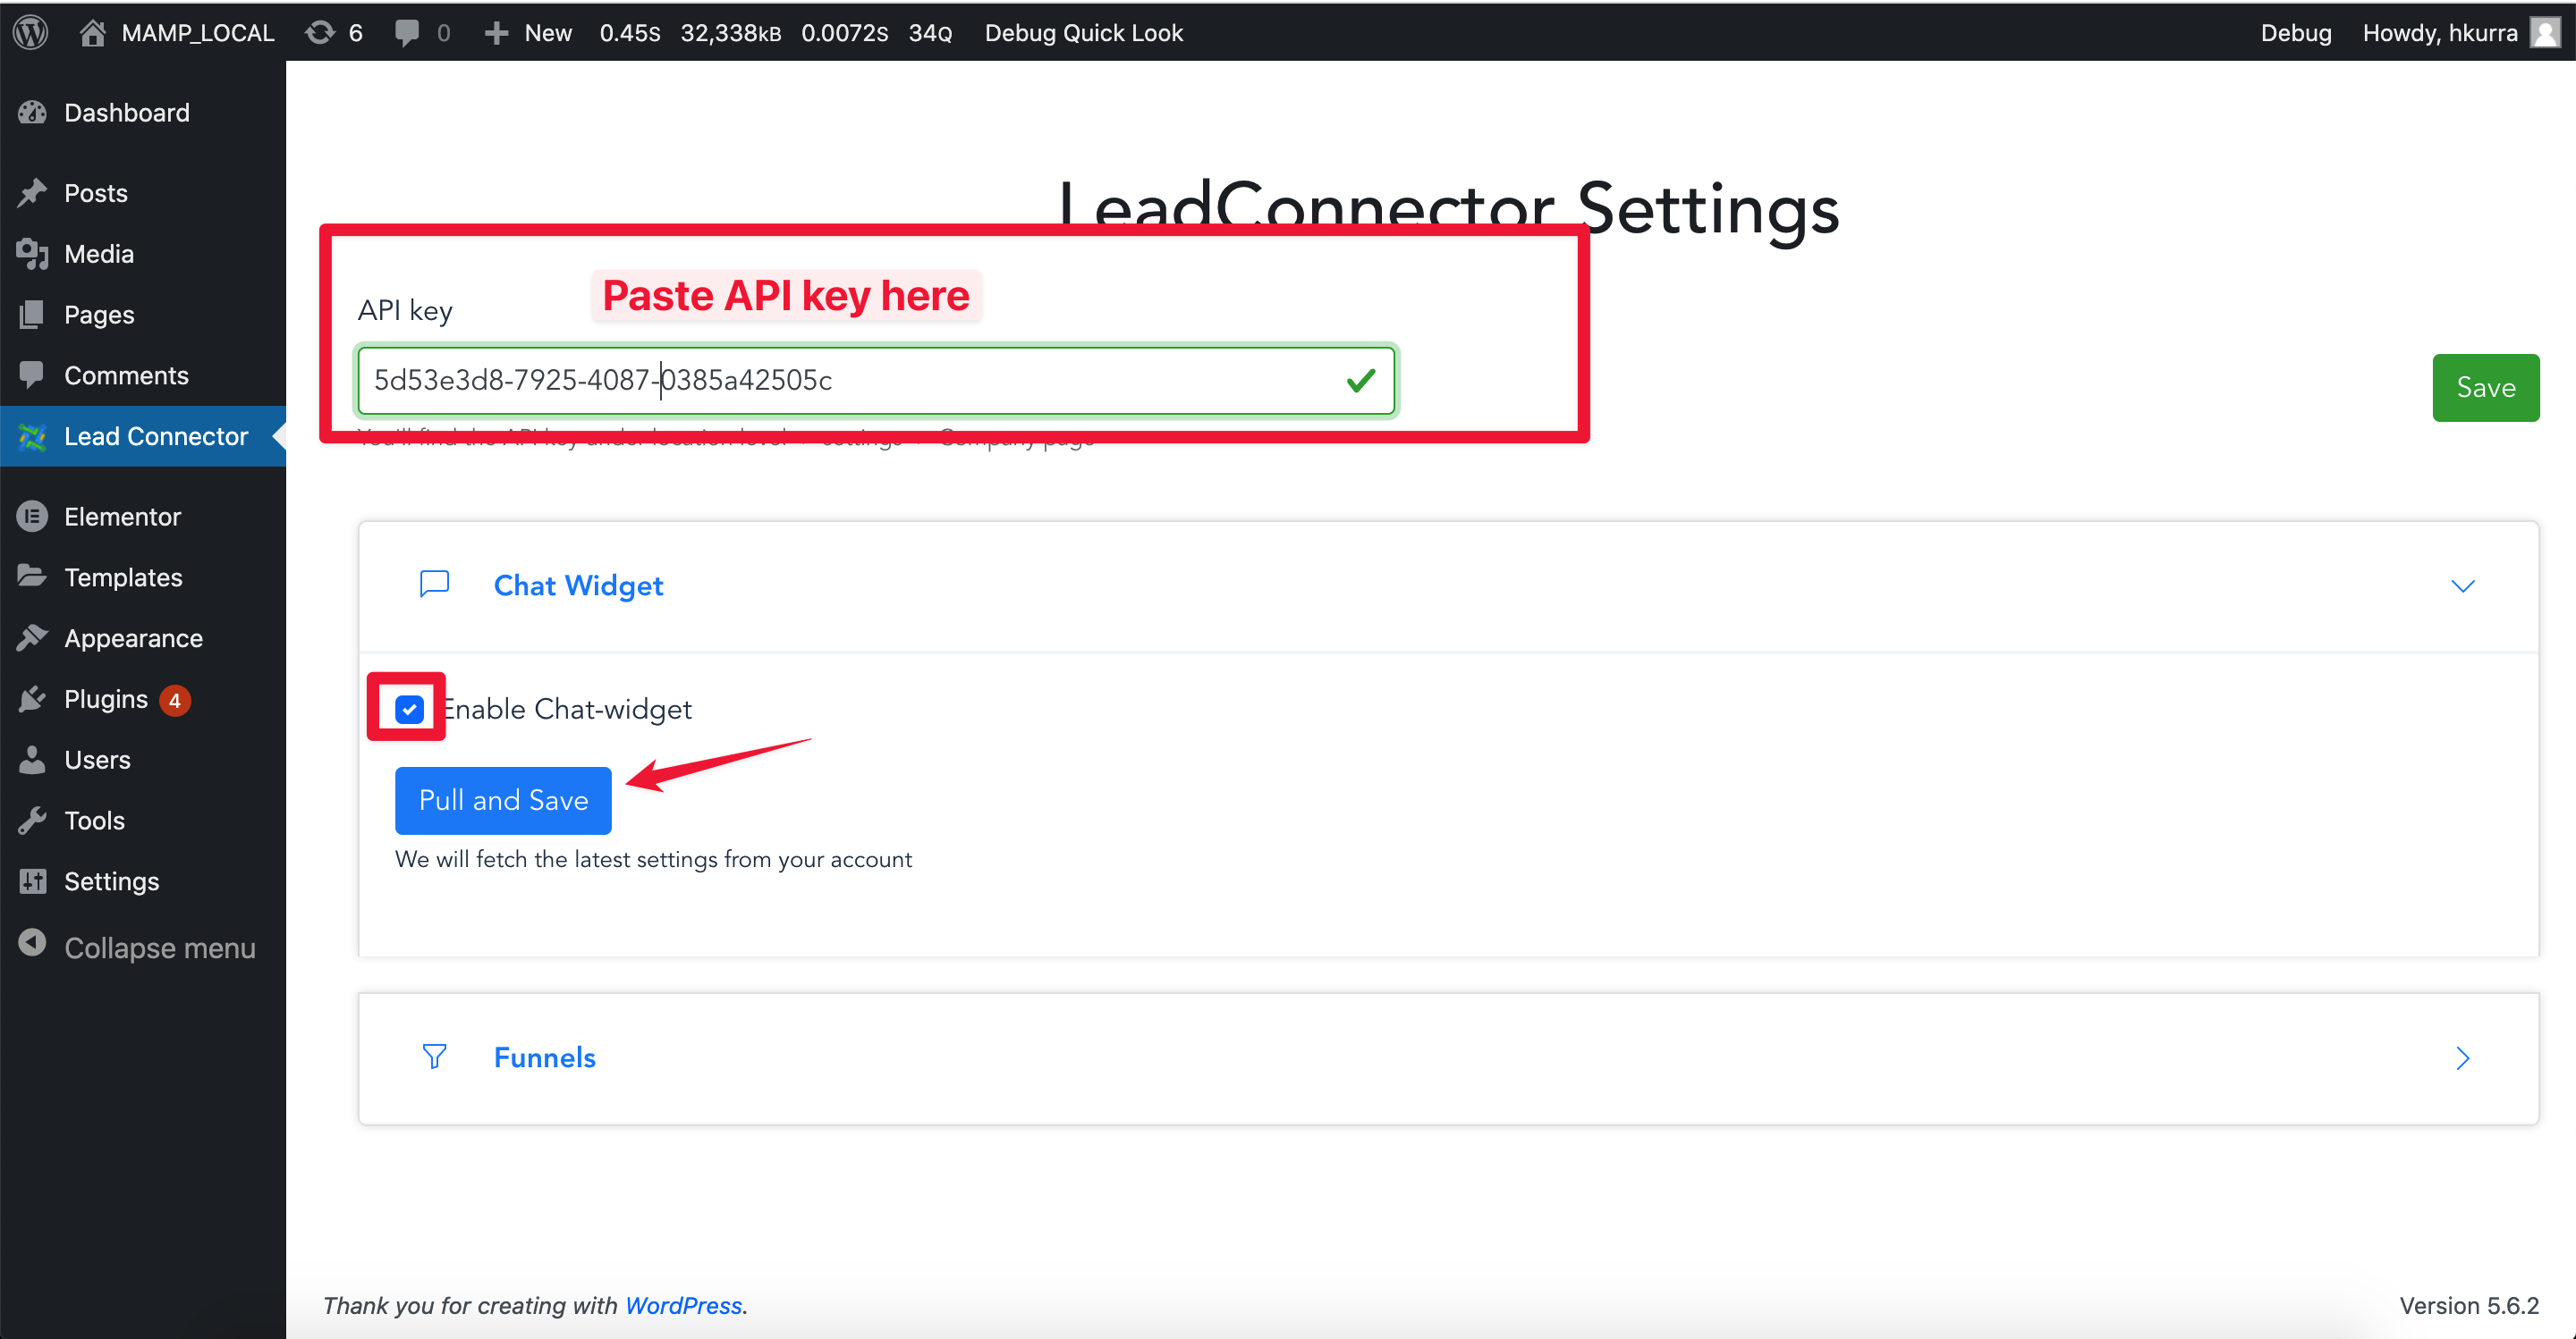Click the Chat Widget speech bubble icon
The height and width of the screenshot is (1339, 2576).
[434, 585]
